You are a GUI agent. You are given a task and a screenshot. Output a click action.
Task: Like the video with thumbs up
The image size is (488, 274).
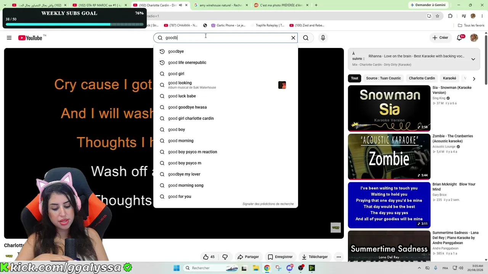point(209,257)
